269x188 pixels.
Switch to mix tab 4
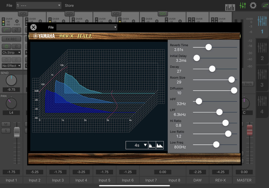262,105
